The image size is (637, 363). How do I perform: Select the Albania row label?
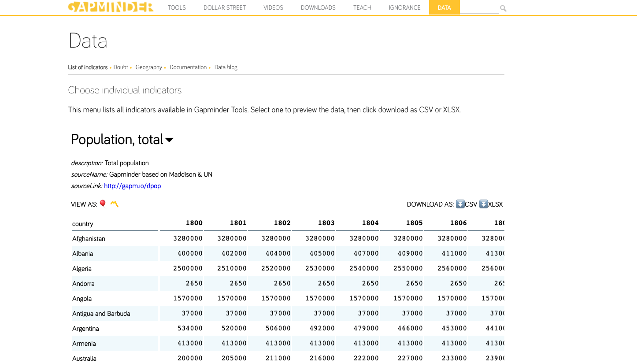tap(83, 254)
